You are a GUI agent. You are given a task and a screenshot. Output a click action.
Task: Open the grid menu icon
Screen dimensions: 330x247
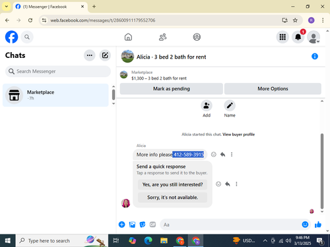(x=282, y=37)
